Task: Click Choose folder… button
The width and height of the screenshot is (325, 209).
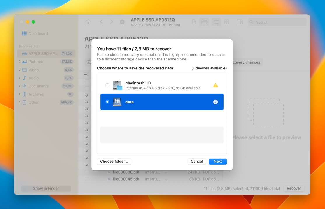Action: [114, 162]
